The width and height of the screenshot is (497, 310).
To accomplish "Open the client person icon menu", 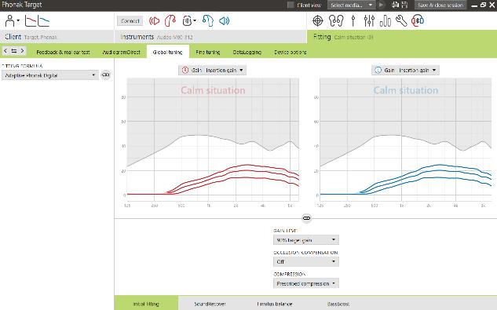I will click(x=12, y=21).
